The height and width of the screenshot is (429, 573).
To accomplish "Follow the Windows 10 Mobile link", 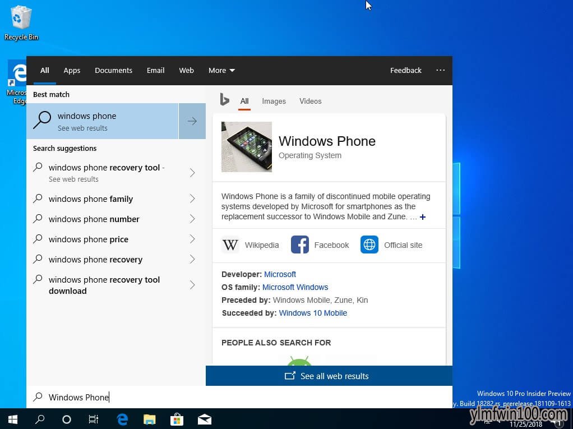I will 313,313.
